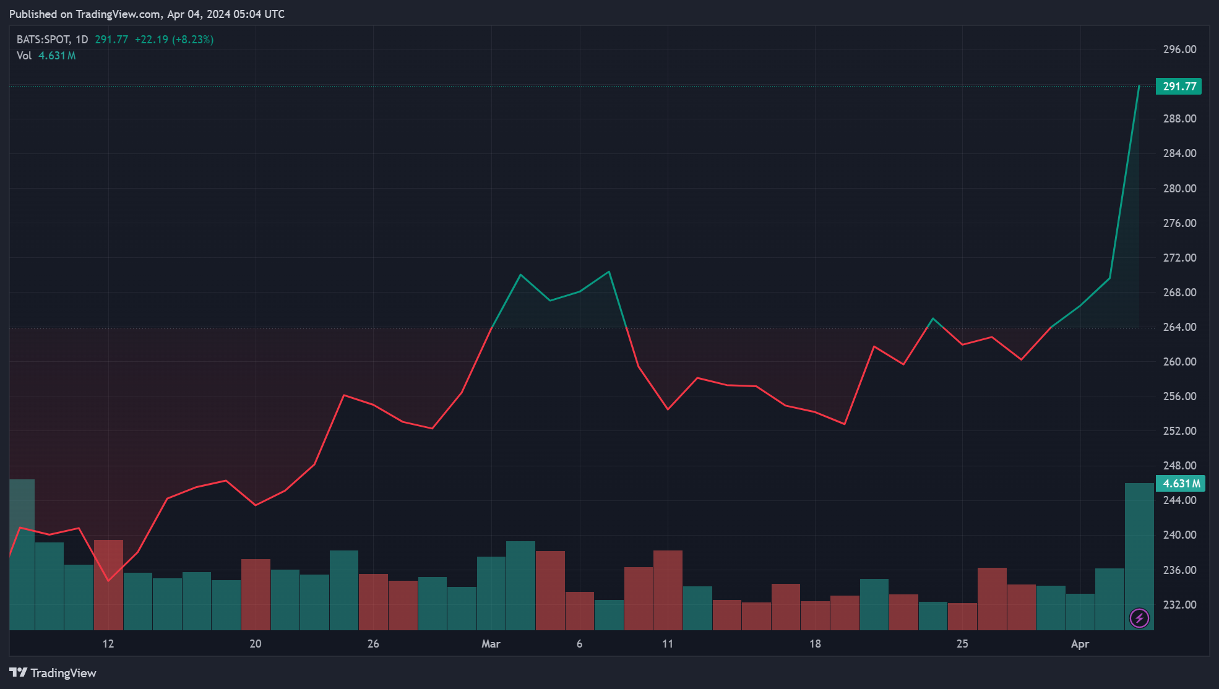The image size is (1219, 689).
Task: Click the 26 date label on time axis
Action: point(373,644)
